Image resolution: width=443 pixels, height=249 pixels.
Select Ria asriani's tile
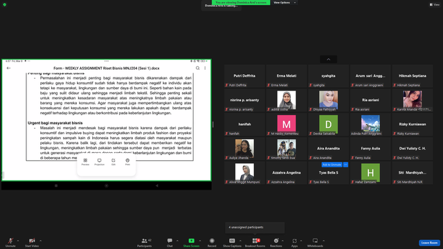370,100
